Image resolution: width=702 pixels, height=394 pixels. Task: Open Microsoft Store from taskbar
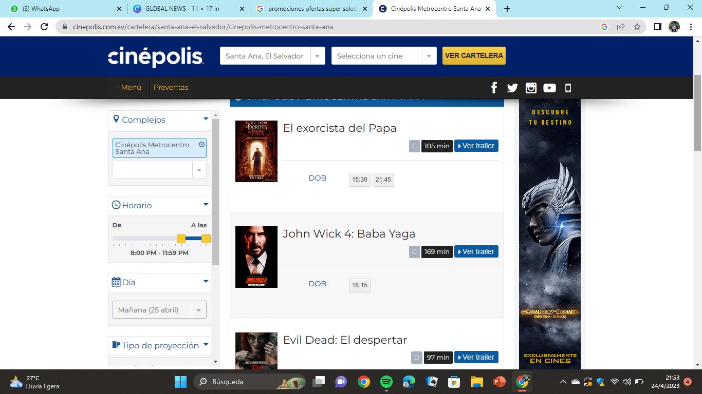tap(454, 382)
